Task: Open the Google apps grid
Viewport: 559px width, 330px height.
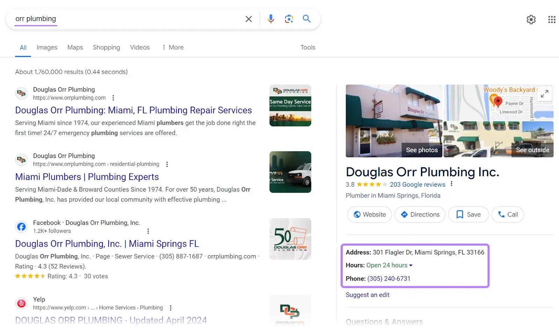Action: point(551,20)
